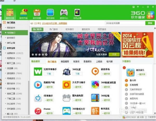
Task: Select the 轻巧版 recommendation tab
Action: (109, 62)
